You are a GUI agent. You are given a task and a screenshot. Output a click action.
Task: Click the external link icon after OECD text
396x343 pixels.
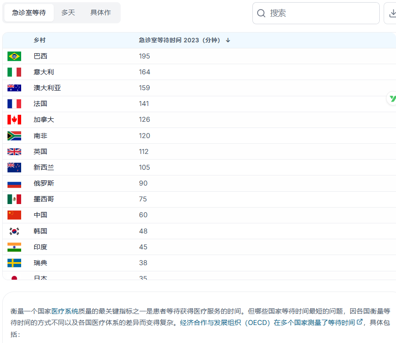coord(359,322)
